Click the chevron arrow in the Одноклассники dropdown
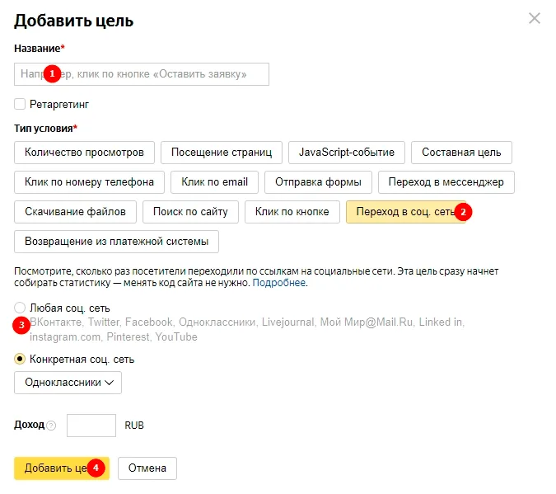556x494 pixels. coord(110,383)
